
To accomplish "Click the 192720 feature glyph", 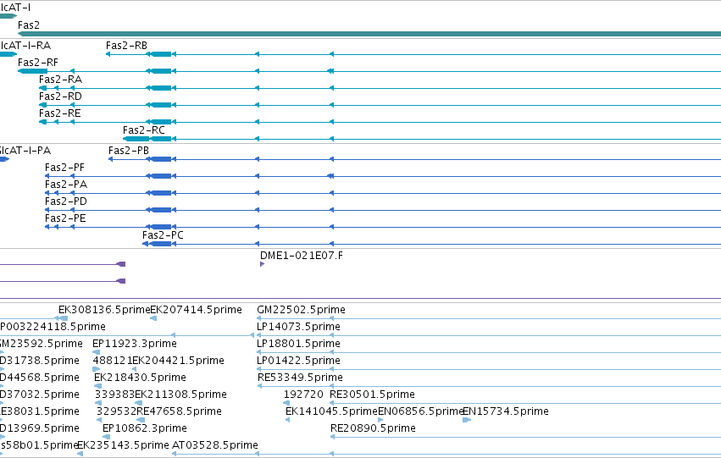I will point(286,403).
